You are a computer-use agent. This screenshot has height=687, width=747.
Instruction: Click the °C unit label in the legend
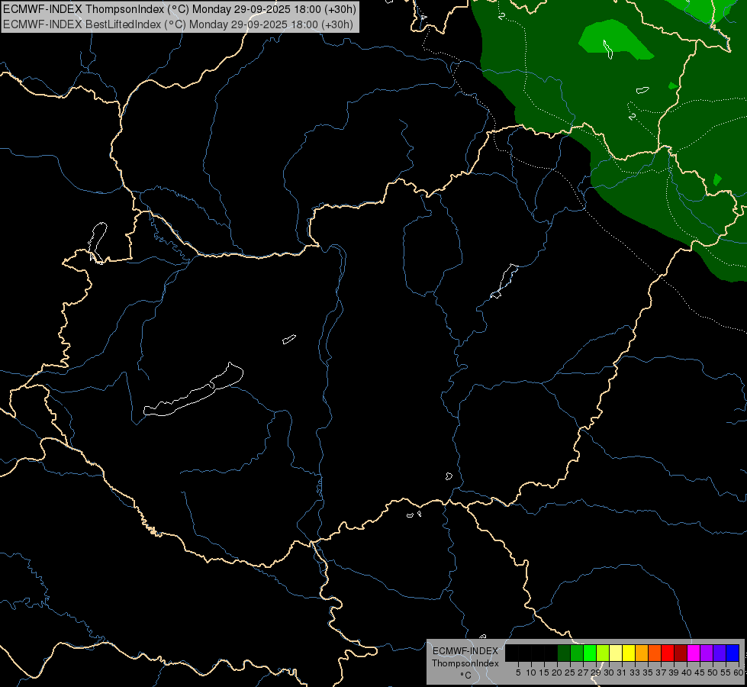(x=465, y=676)
